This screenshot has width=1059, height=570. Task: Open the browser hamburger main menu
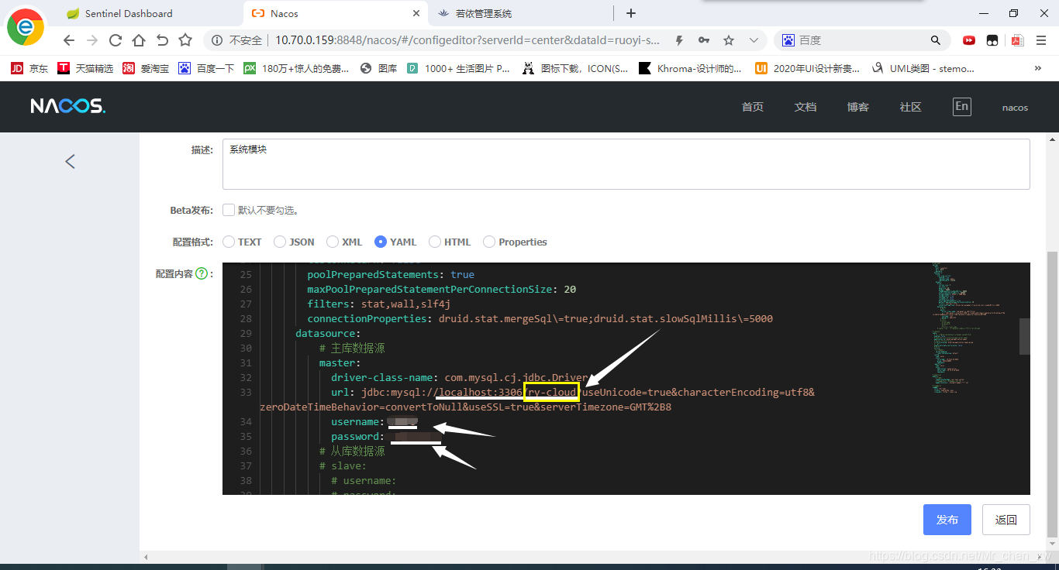pos(1040,40)
